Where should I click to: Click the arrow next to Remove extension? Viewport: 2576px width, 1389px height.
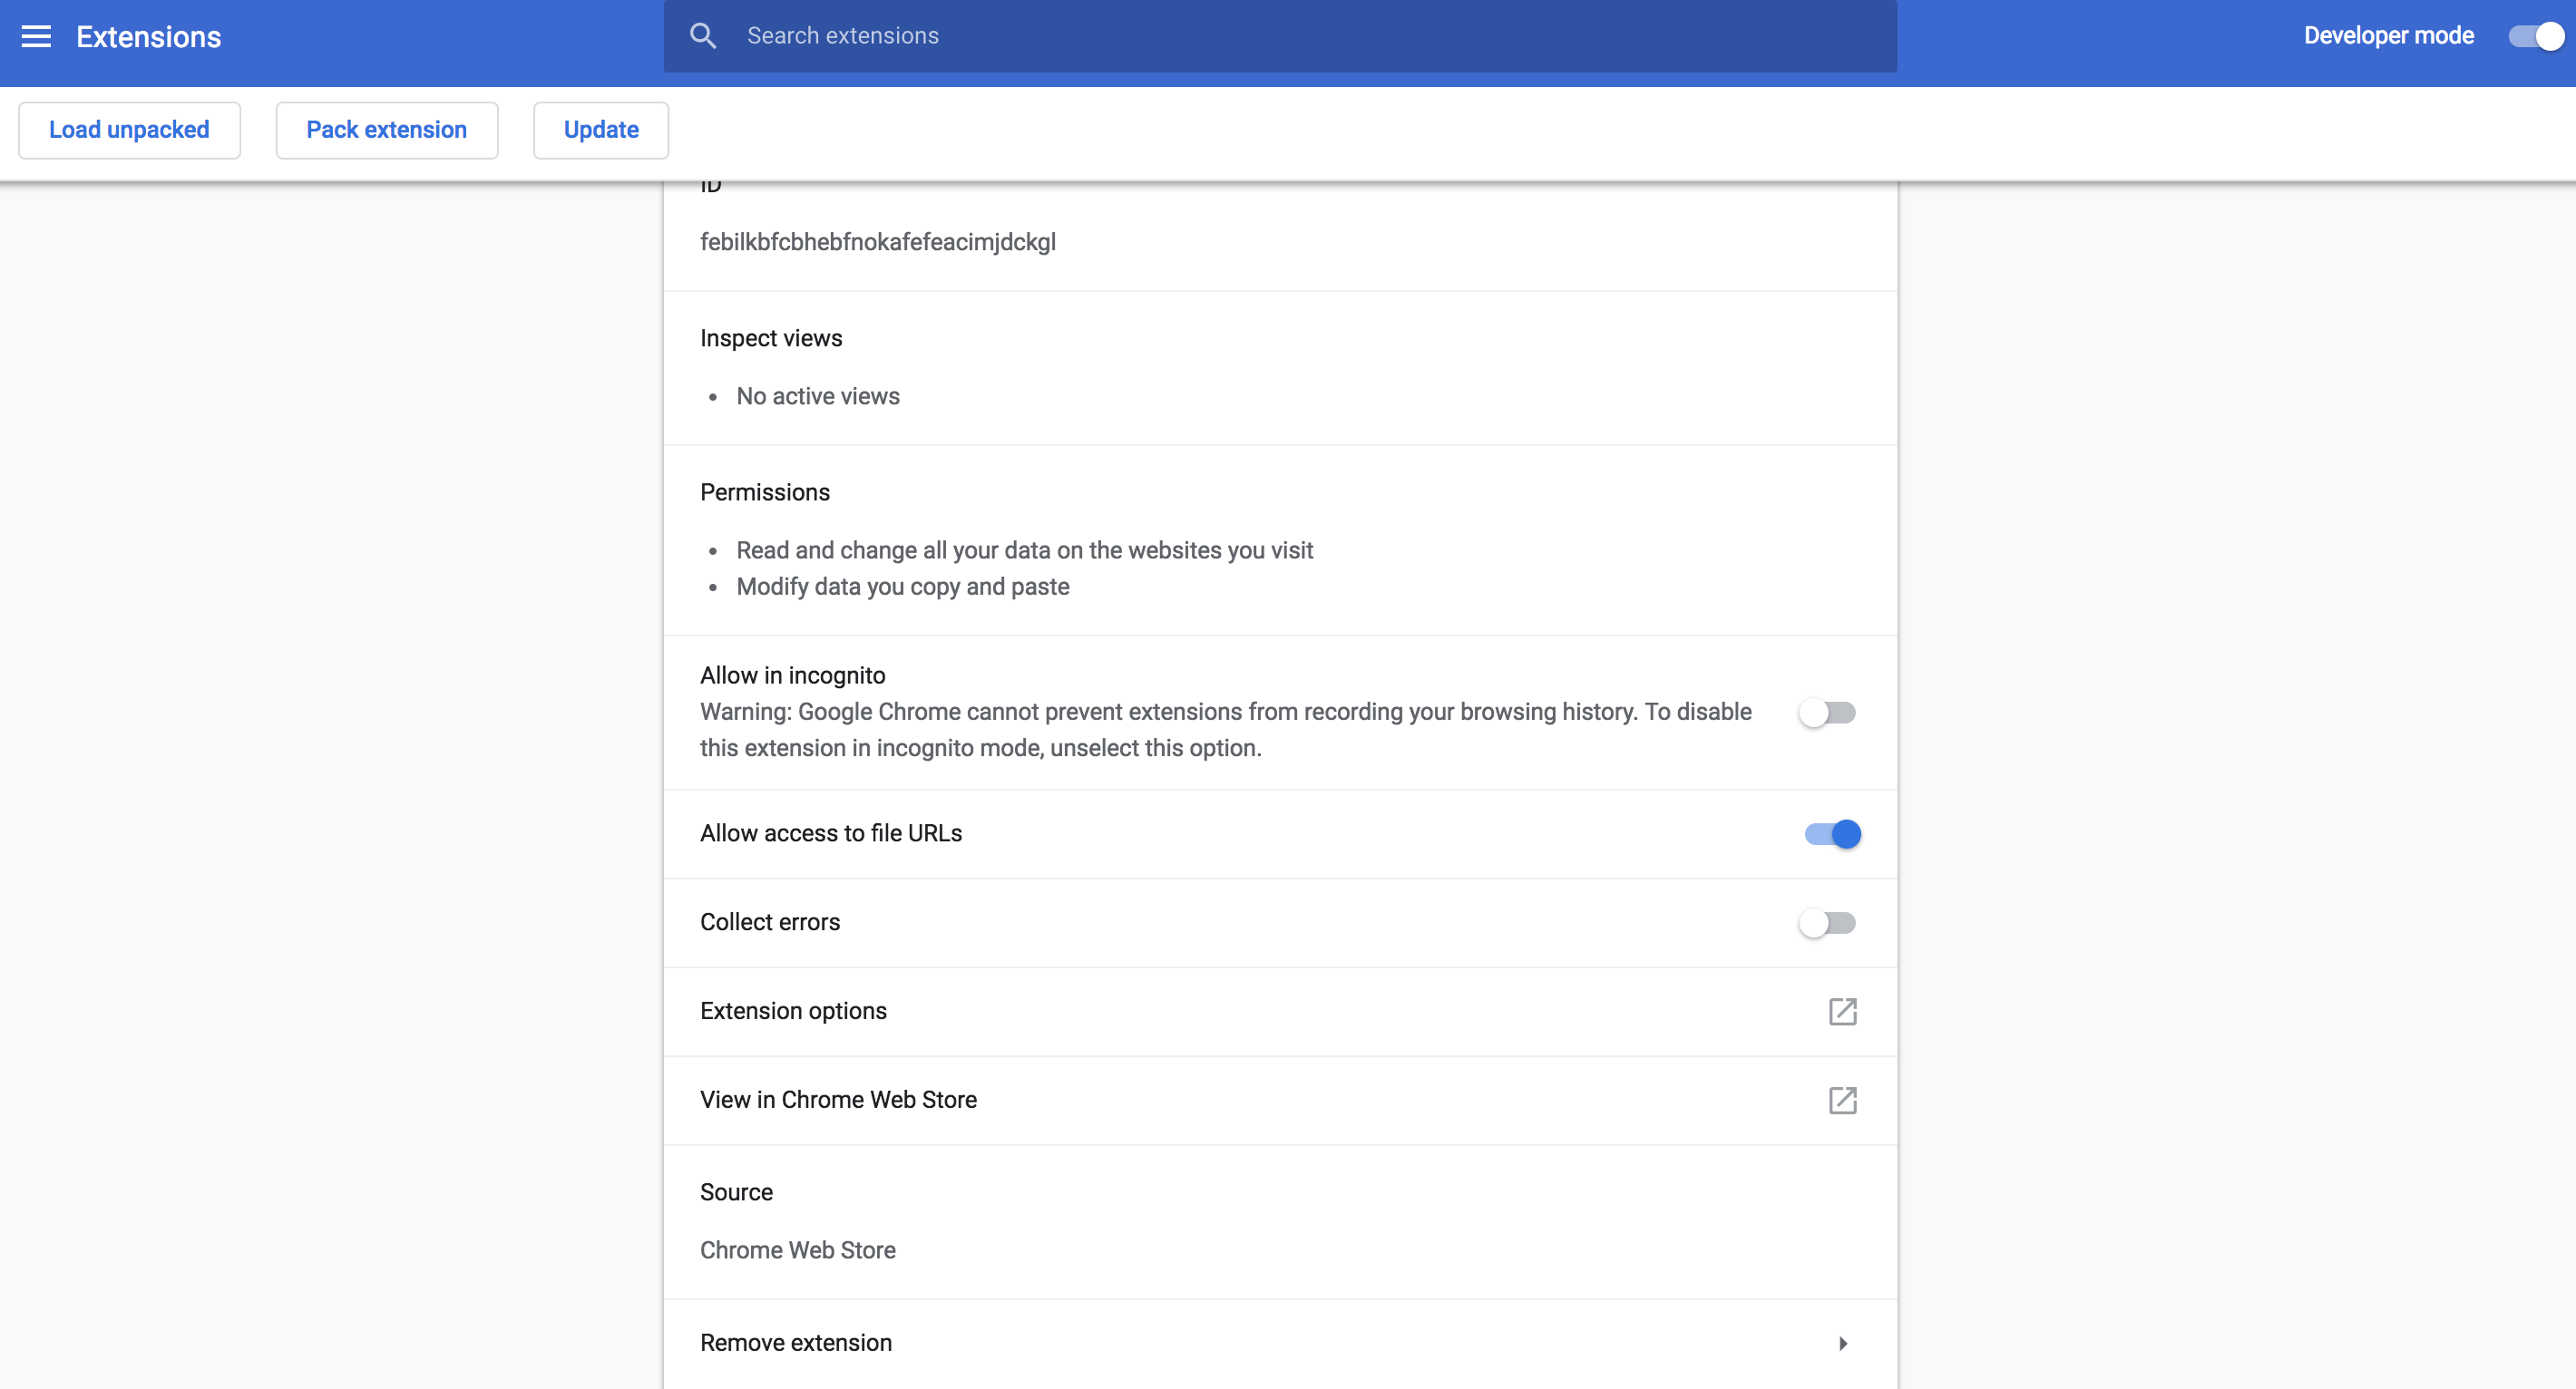(1843, 1343)
